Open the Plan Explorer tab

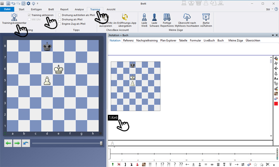[x=168, y=40]
